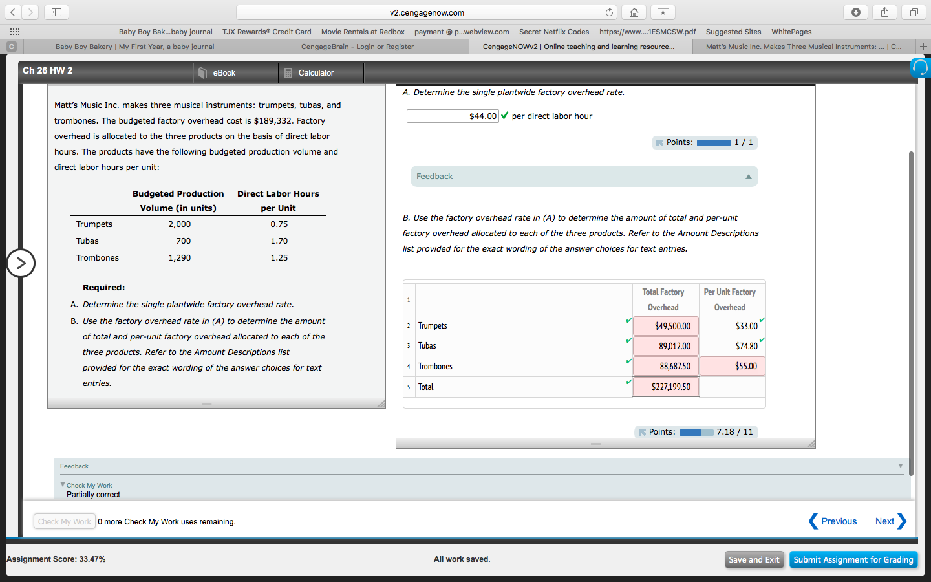Open TJX Rewards Credit Card bookmark
The height and width of the screenshot is (582, 931).
(266, 32)
